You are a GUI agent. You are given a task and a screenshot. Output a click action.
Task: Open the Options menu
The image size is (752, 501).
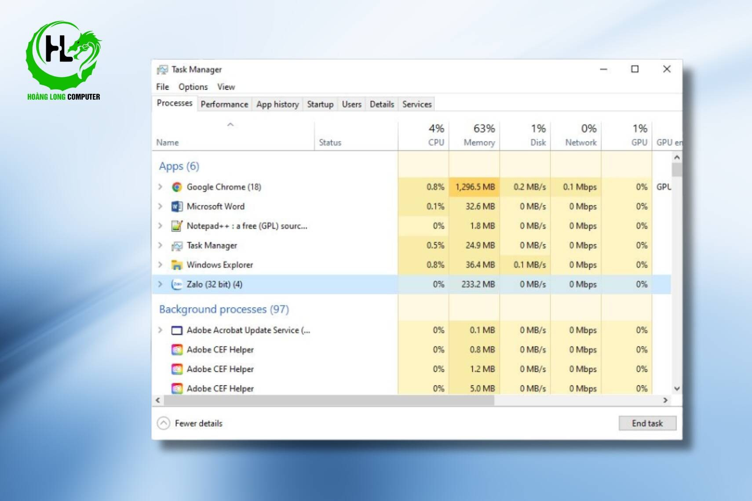(x=193, y=87)
